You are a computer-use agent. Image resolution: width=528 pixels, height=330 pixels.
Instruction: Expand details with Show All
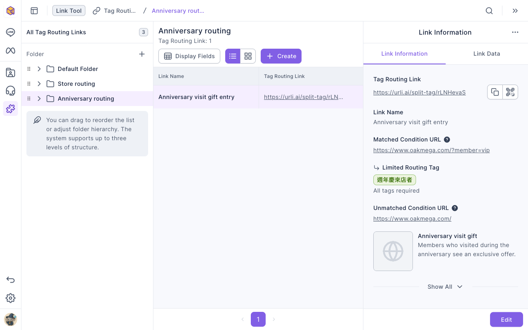(445, 287)
